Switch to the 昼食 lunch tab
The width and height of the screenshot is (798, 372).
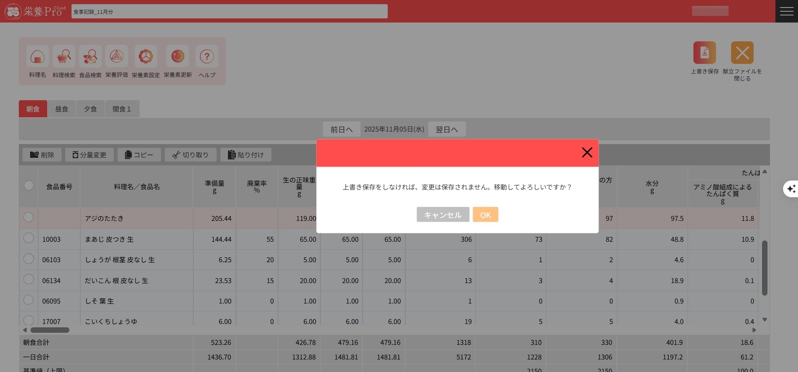coord(61,109)
